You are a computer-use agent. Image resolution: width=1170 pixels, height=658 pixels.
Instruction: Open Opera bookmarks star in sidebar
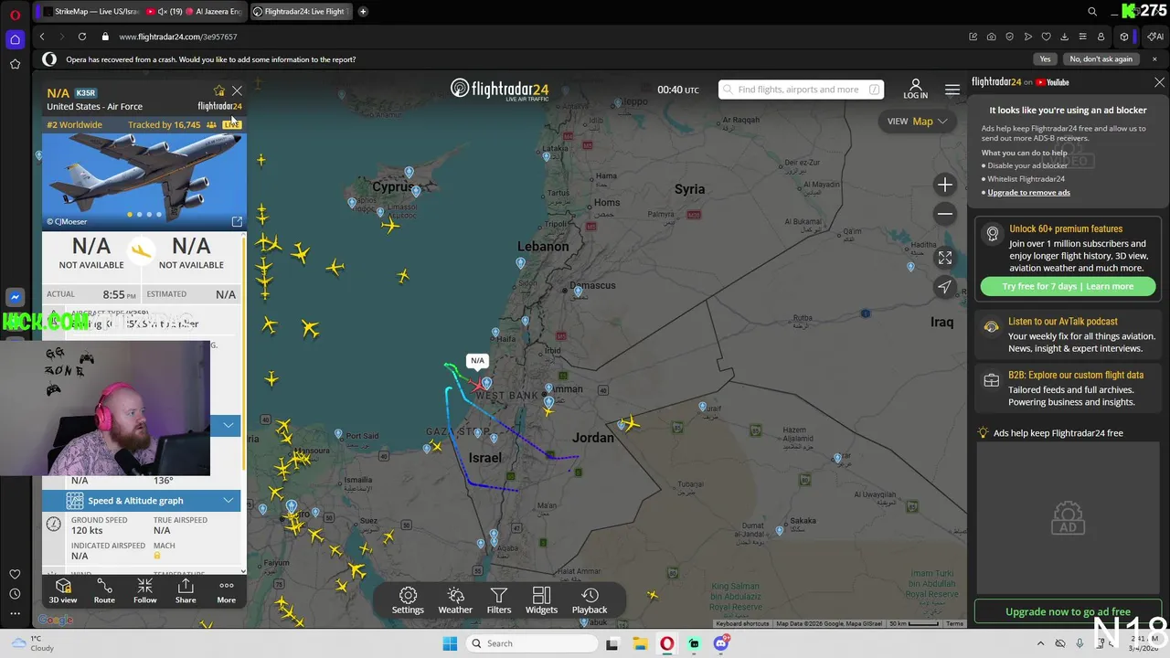[x=15, y=64]
